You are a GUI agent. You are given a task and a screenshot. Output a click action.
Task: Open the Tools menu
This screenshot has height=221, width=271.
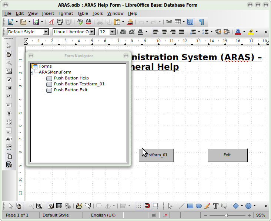click(x=97, y=13)
